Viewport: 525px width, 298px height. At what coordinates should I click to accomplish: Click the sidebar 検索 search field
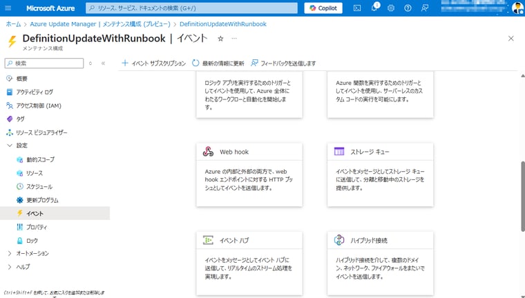(44, 63)
